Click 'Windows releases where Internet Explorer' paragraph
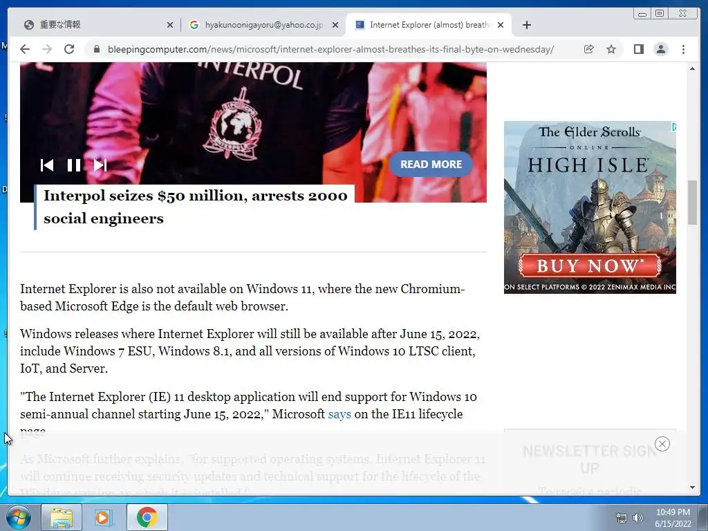Viewport: 708px width, 531px height. coord(250,351)
